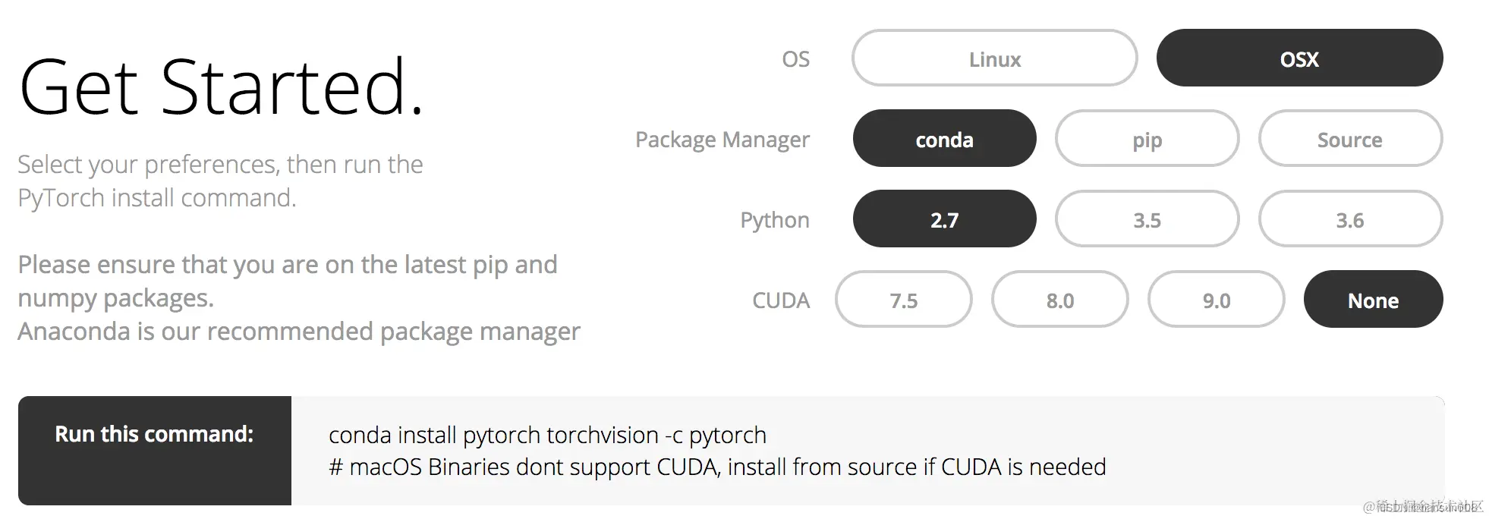This screenshot has width=1489, height=519.
Task: Choose conda as package manager
Action: [944, 139]
